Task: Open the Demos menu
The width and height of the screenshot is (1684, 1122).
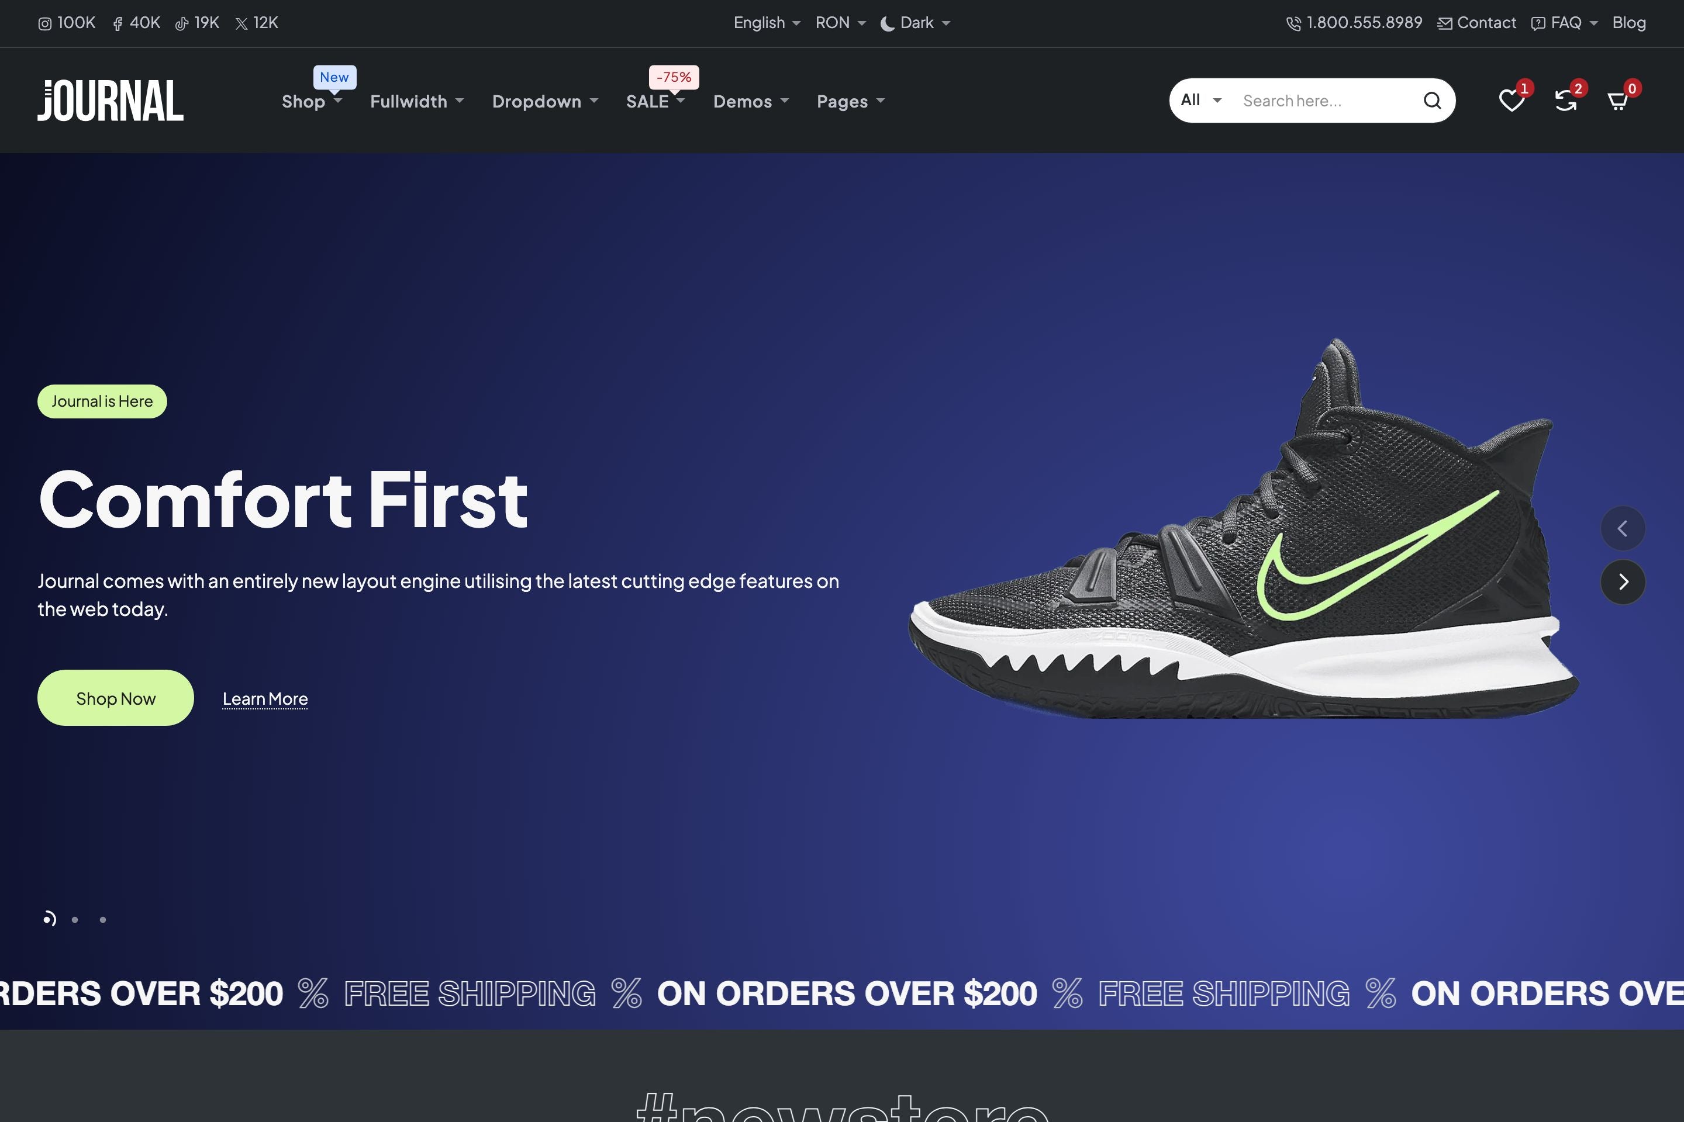Action: (751, 102)
